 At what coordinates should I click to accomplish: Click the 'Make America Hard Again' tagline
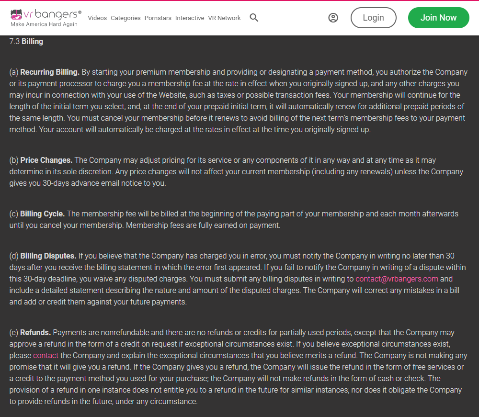[44, 24]
